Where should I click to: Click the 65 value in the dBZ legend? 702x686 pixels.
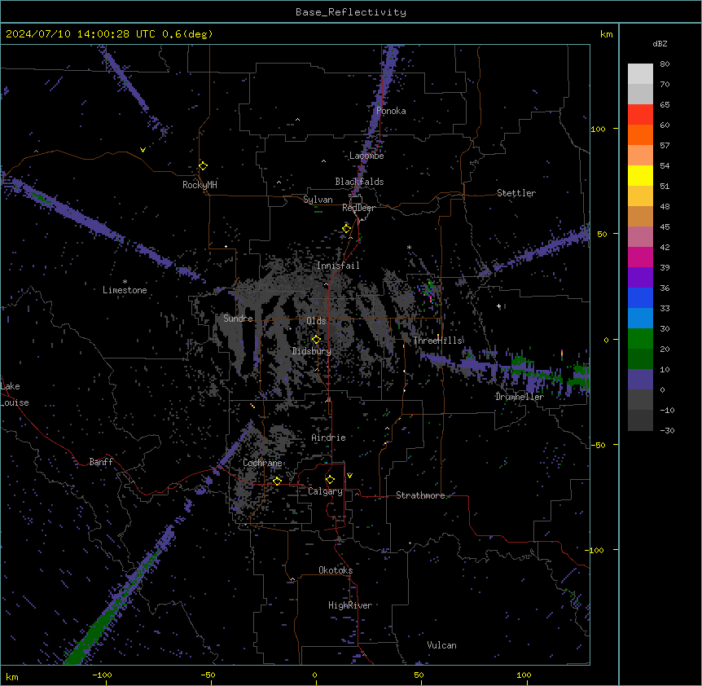[x=665, y=105]
